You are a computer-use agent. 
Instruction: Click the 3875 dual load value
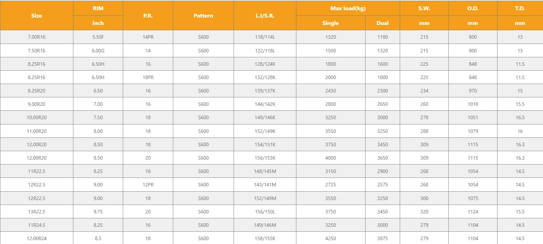pyautogui.click(x=382, y=238)
